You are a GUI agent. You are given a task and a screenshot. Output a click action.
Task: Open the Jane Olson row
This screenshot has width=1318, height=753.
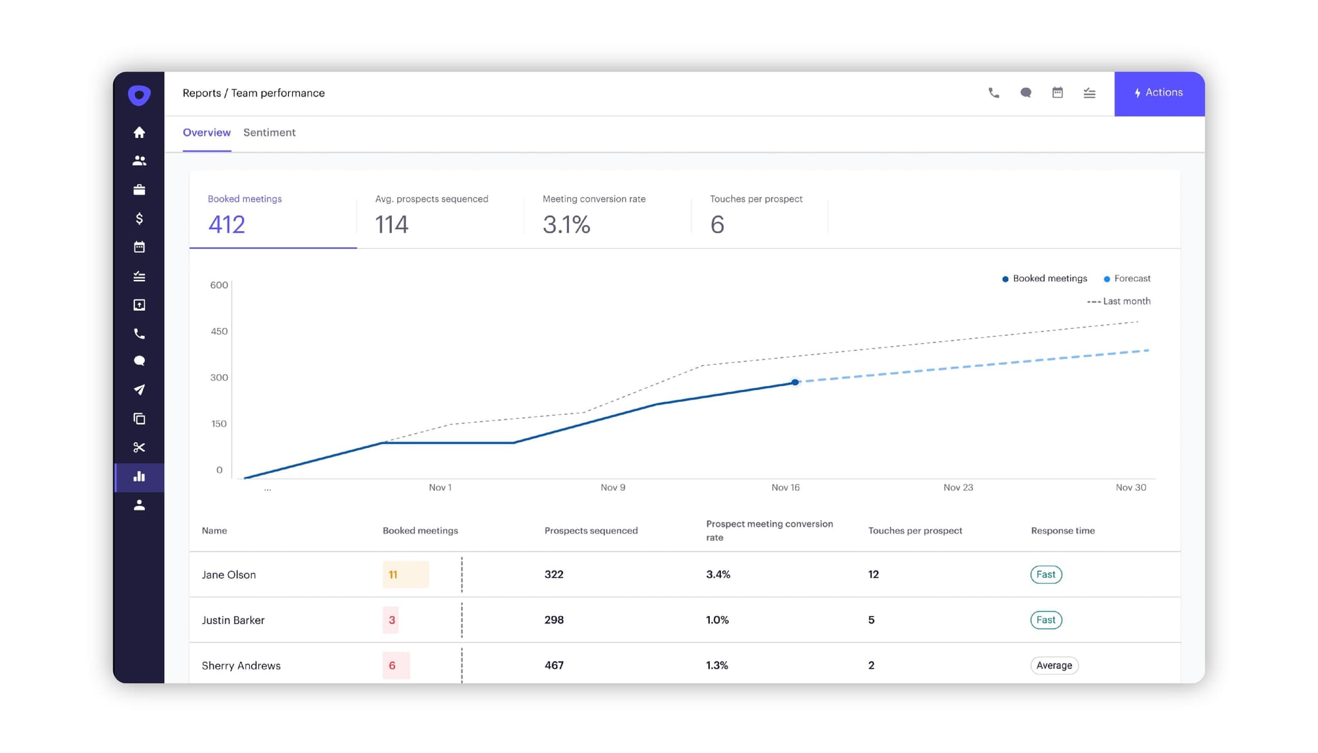[x=228, y=575]
